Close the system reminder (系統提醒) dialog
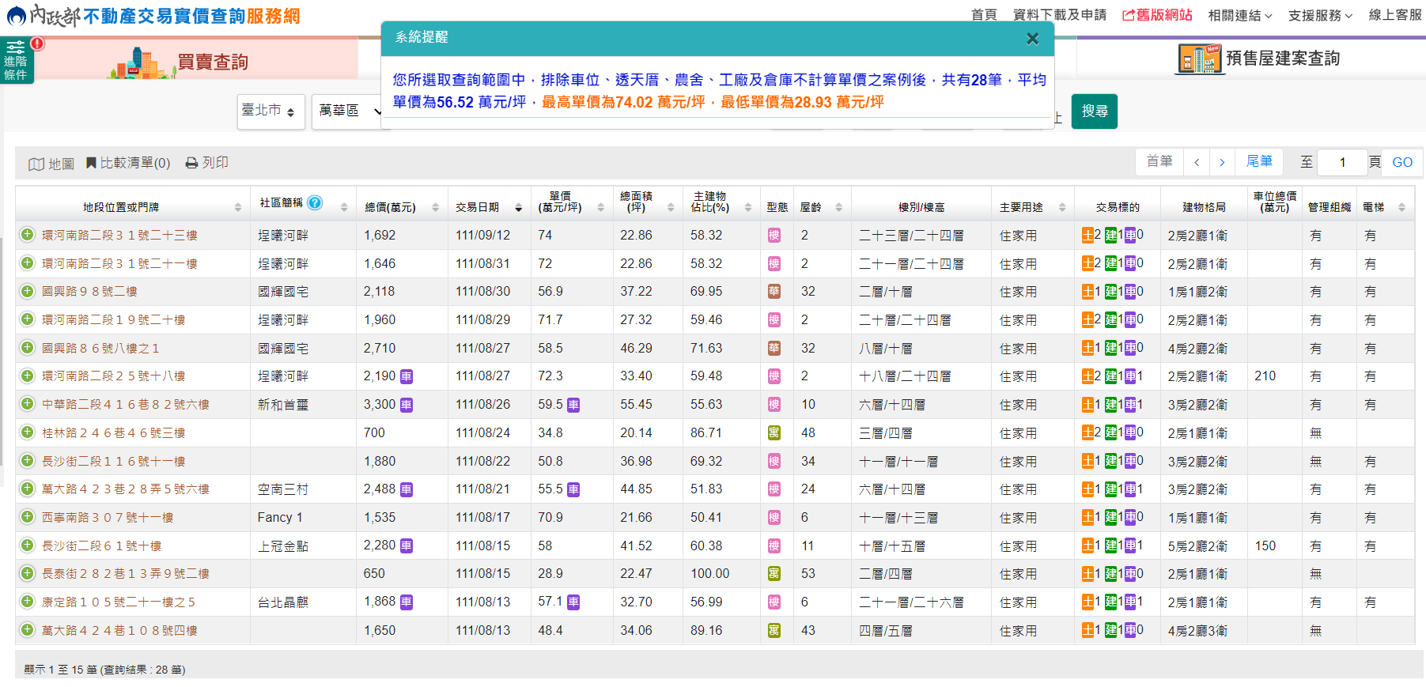The width and height of the screenshot is (1426, 687). (1032, 39)
